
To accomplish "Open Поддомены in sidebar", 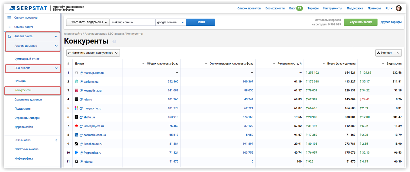I will (23, 109).
